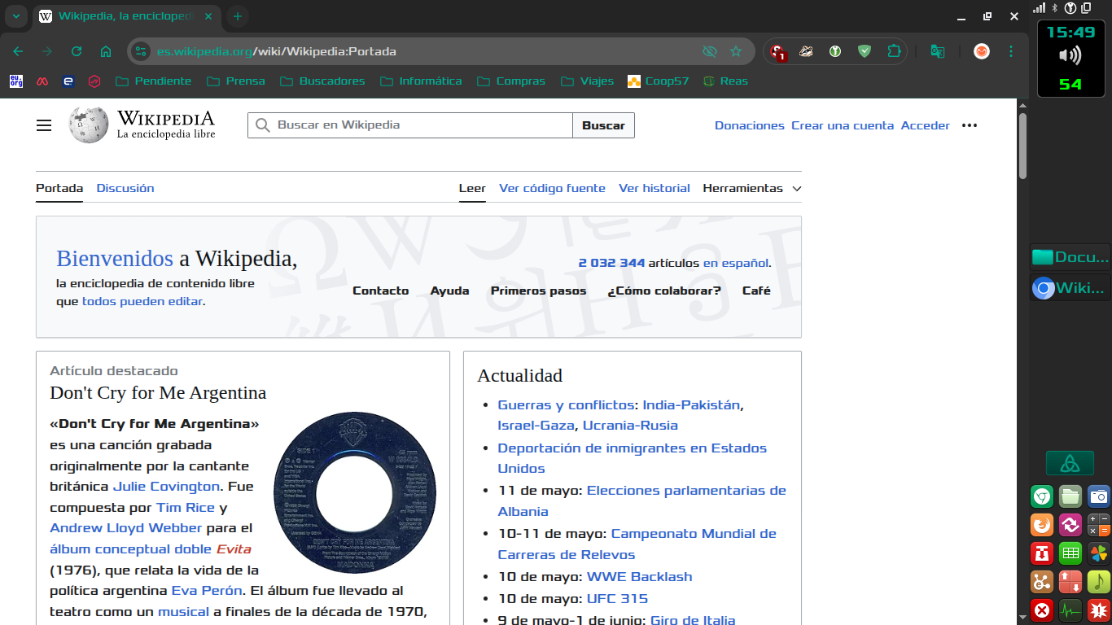Click the Acceder login link
This screenshot has height=625, width=1112.
click(x=926, y=125)
